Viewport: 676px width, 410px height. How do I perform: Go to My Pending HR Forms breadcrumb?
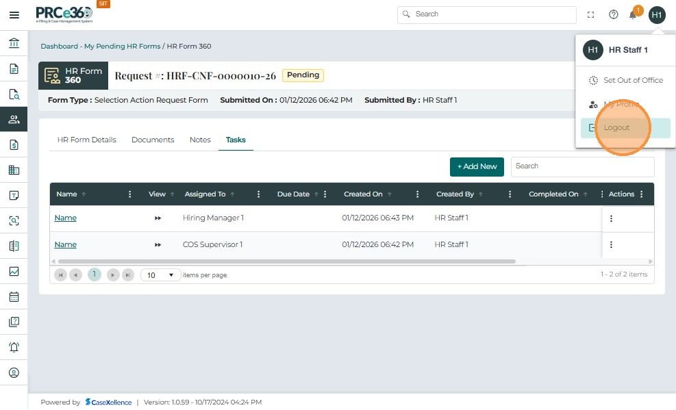point(123,46)
